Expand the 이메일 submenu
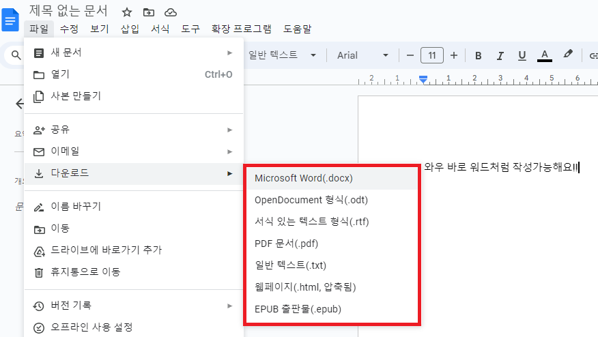 point(134,151)
